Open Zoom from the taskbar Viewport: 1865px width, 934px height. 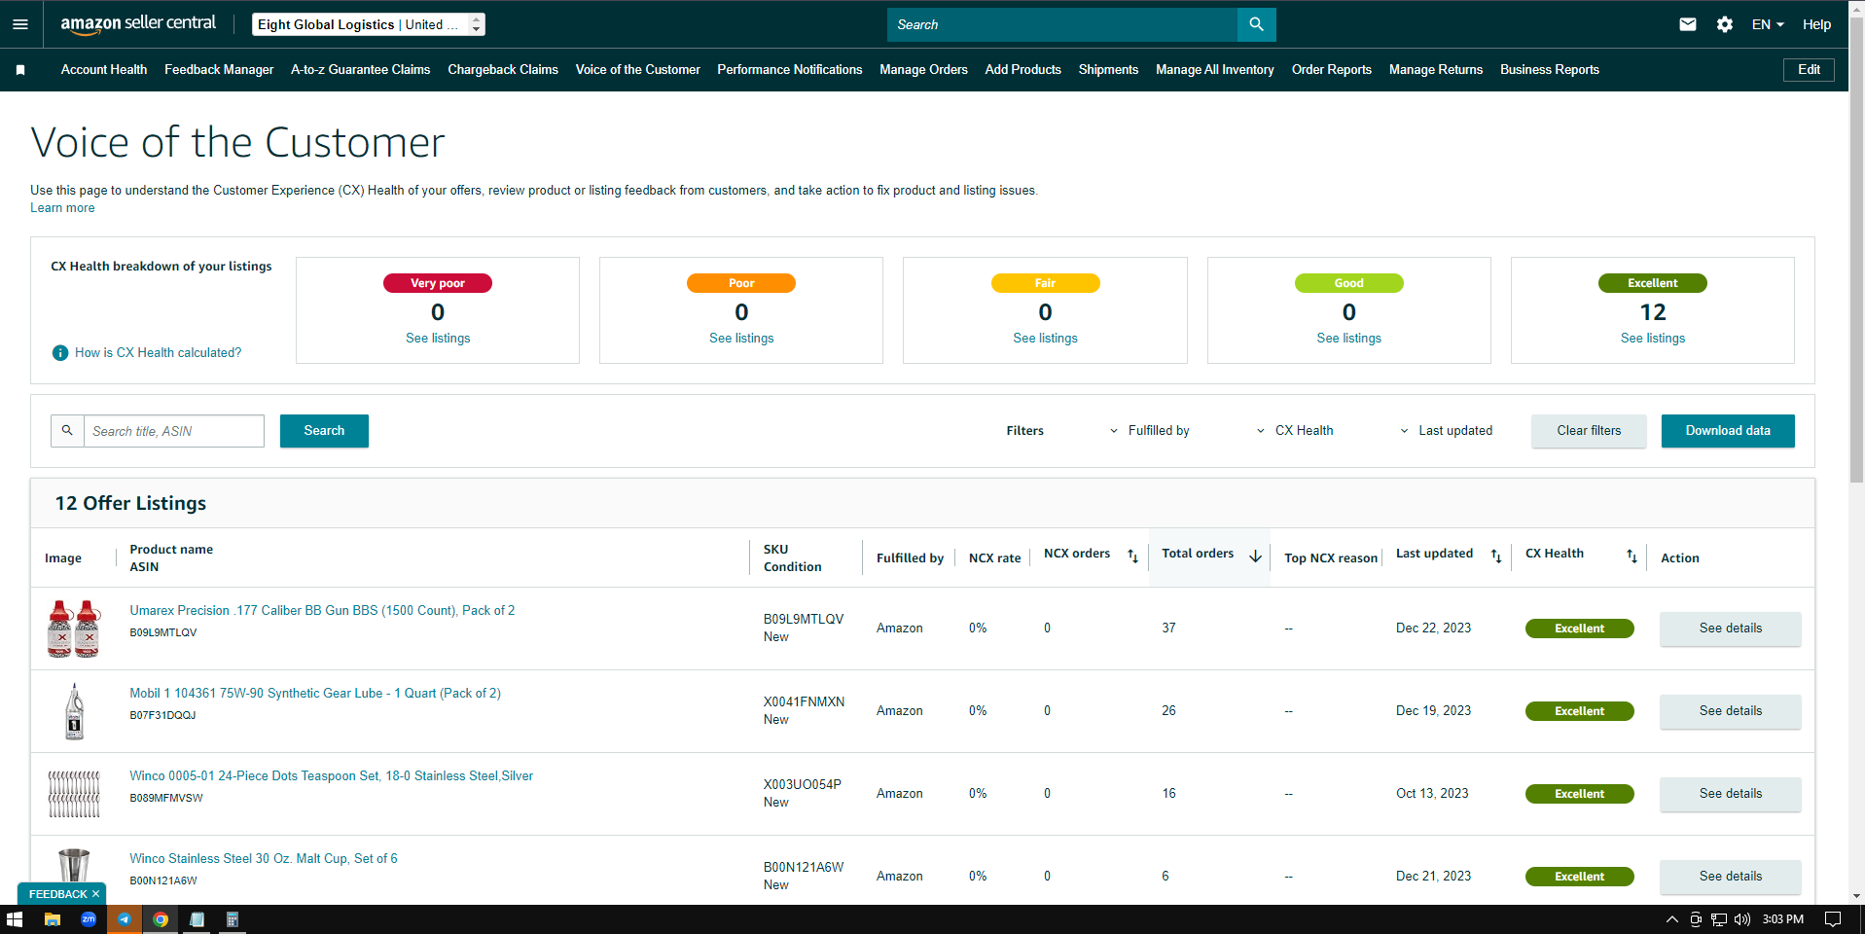89,919
